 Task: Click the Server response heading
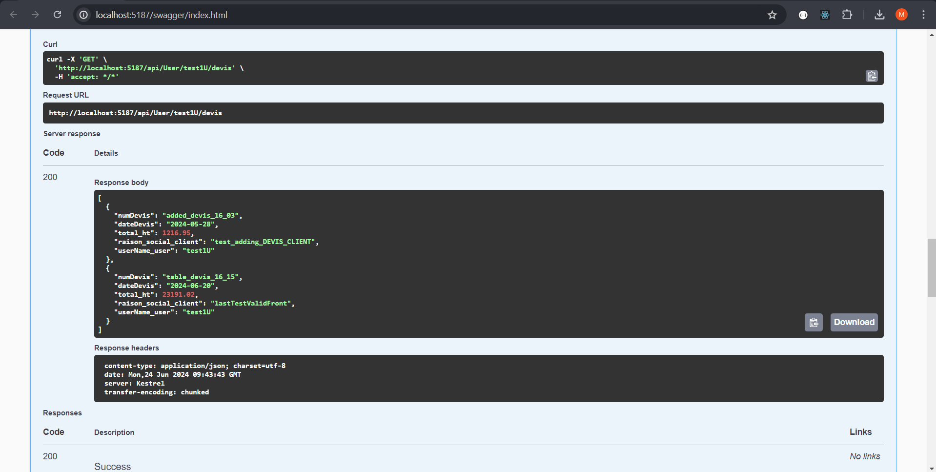[72, 134]
